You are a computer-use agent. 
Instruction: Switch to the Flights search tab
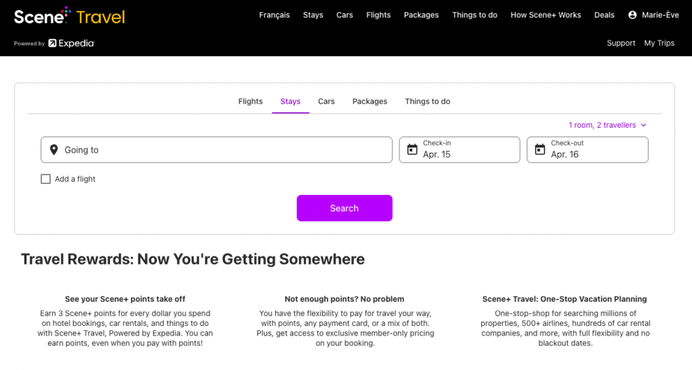pyautogui.click(x=250, y=101)
